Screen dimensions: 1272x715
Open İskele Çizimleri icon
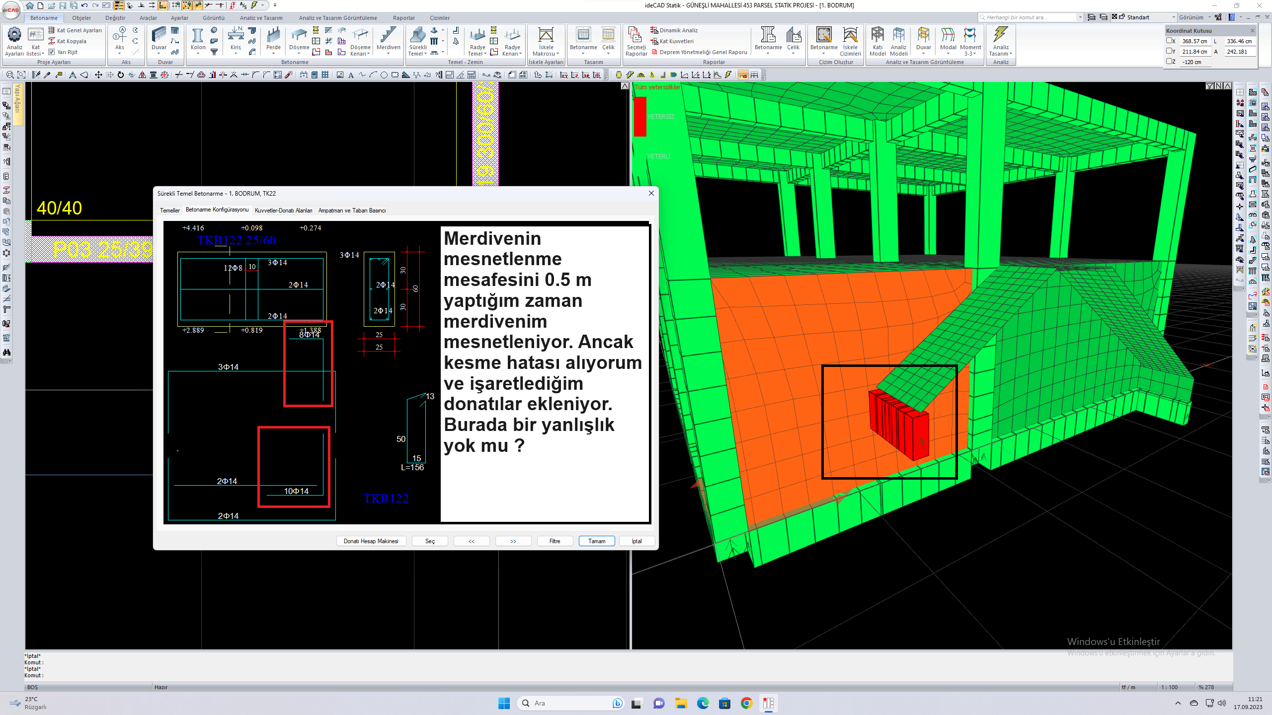point(850,41)
